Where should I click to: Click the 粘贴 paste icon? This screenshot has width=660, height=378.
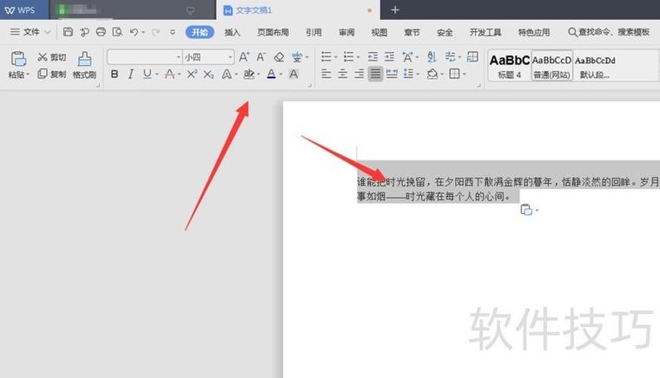click(x=18, y=59)
